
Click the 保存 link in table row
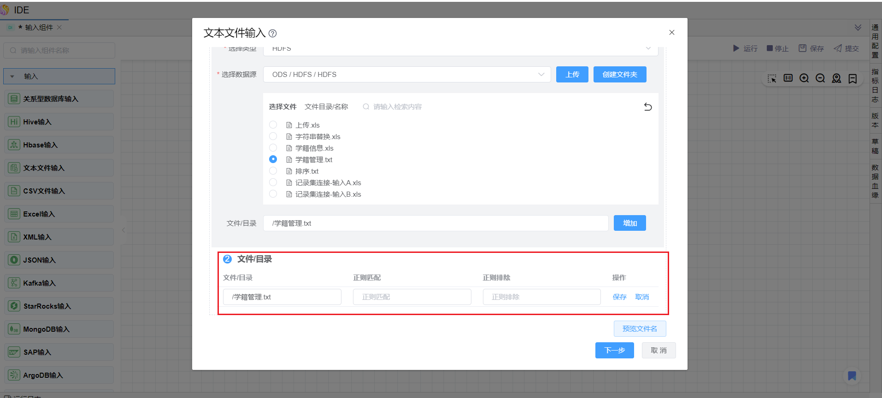(x=620, y=297)
